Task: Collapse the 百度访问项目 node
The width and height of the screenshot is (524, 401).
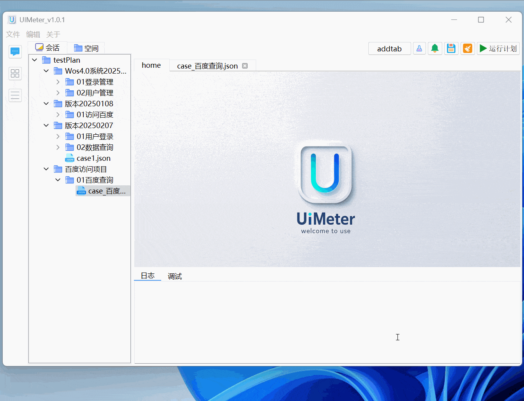Action: [x=46, y=169]
